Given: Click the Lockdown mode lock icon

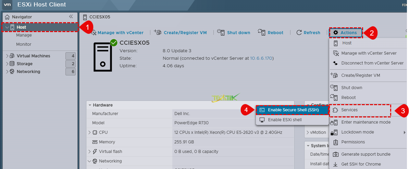Looking at the screenshot, I should click(x=334, y=132).
